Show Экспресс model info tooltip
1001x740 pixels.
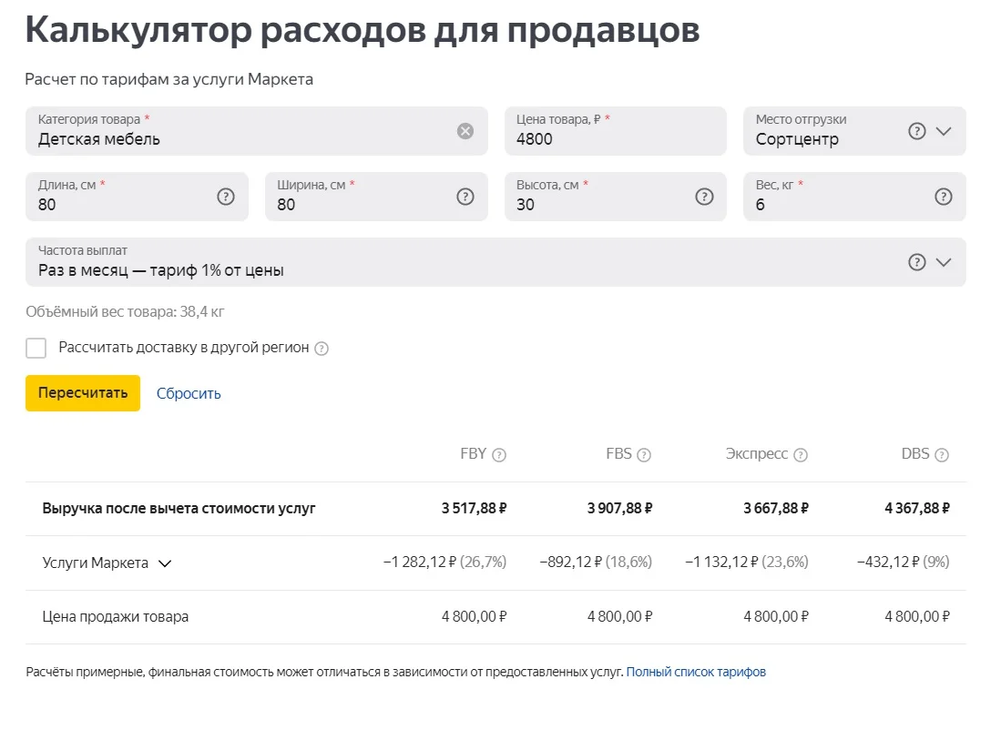pos(801,455)
